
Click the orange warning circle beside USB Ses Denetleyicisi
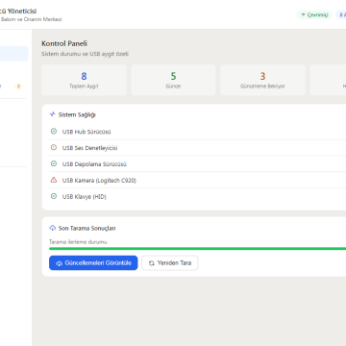tap(54, 147)
